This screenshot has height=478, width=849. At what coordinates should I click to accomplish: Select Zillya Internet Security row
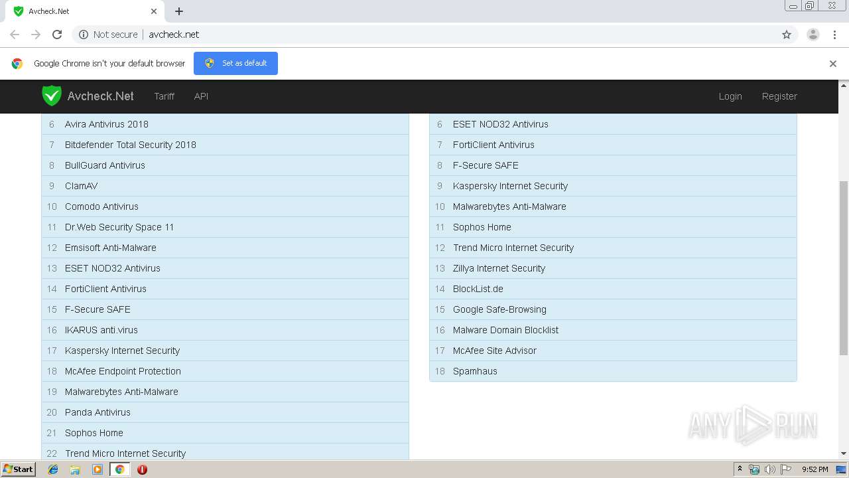click(613, 268)
